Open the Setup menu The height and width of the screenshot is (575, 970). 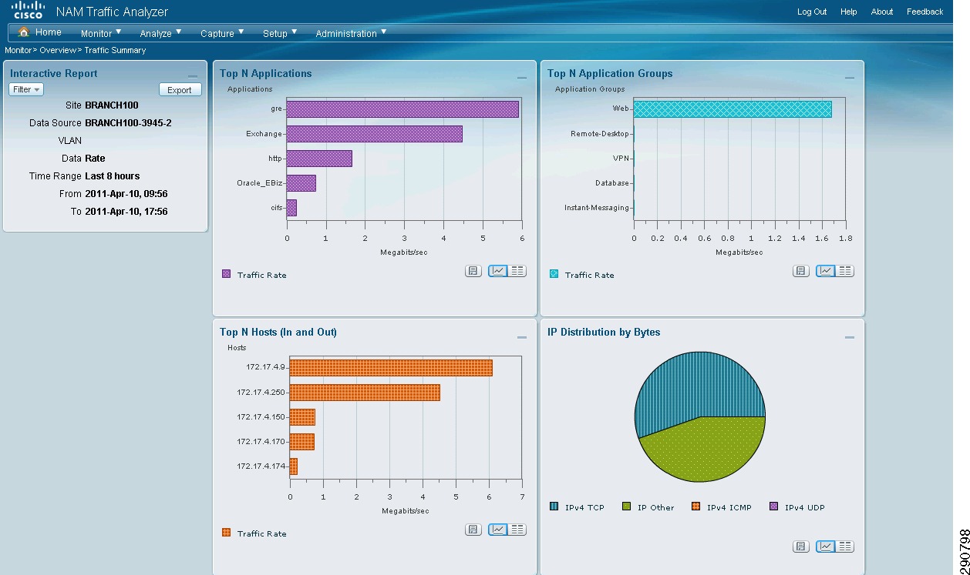[x=279, y=33]
